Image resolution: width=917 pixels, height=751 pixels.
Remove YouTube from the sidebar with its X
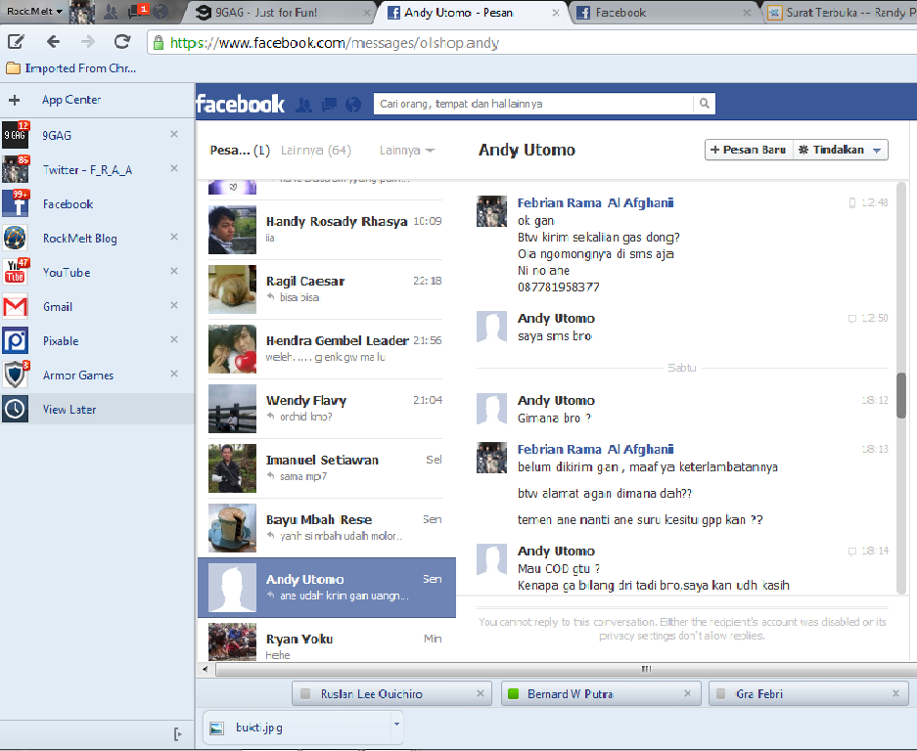173,271
